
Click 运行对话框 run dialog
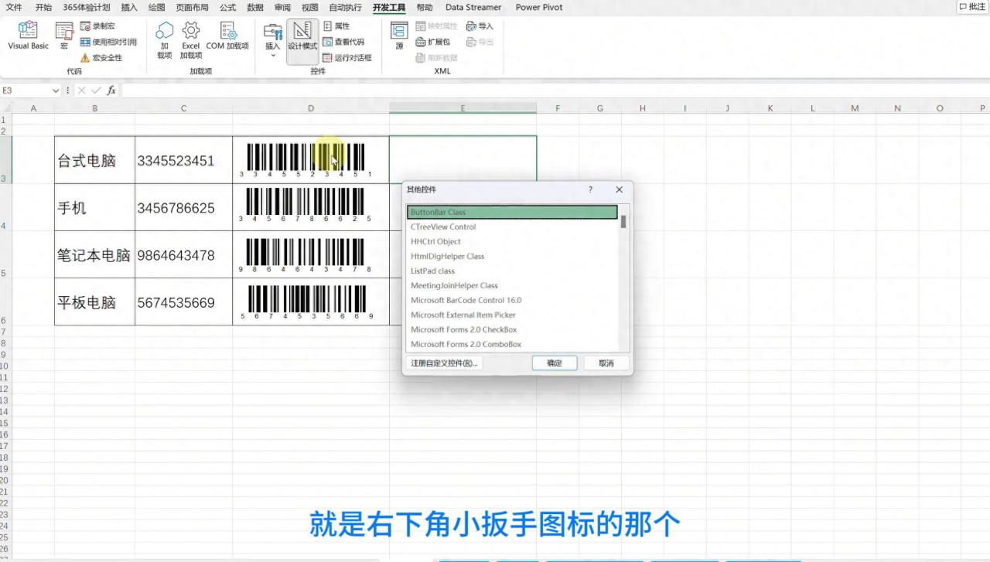point(347,57)
